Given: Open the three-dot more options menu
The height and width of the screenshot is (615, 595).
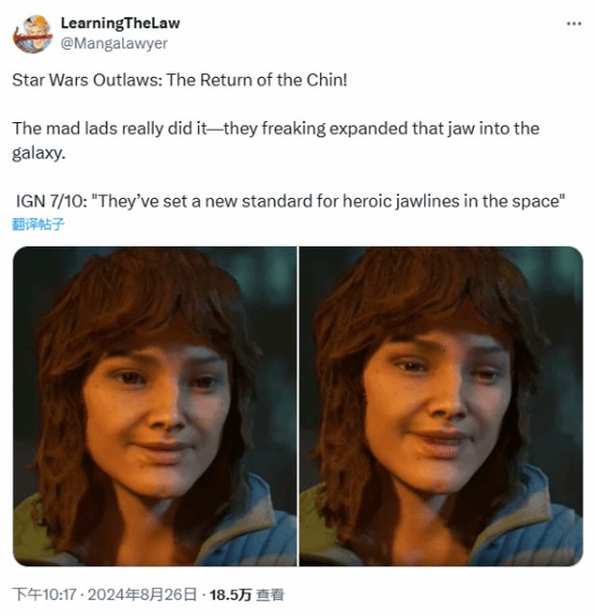Looking at the screenshot, I should point(574,23).
